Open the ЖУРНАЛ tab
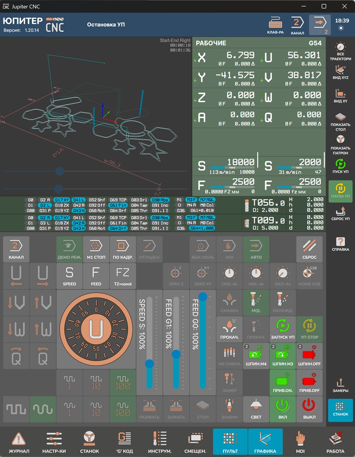The width and height of the screenshot is (355, 457). pos(20,442)
